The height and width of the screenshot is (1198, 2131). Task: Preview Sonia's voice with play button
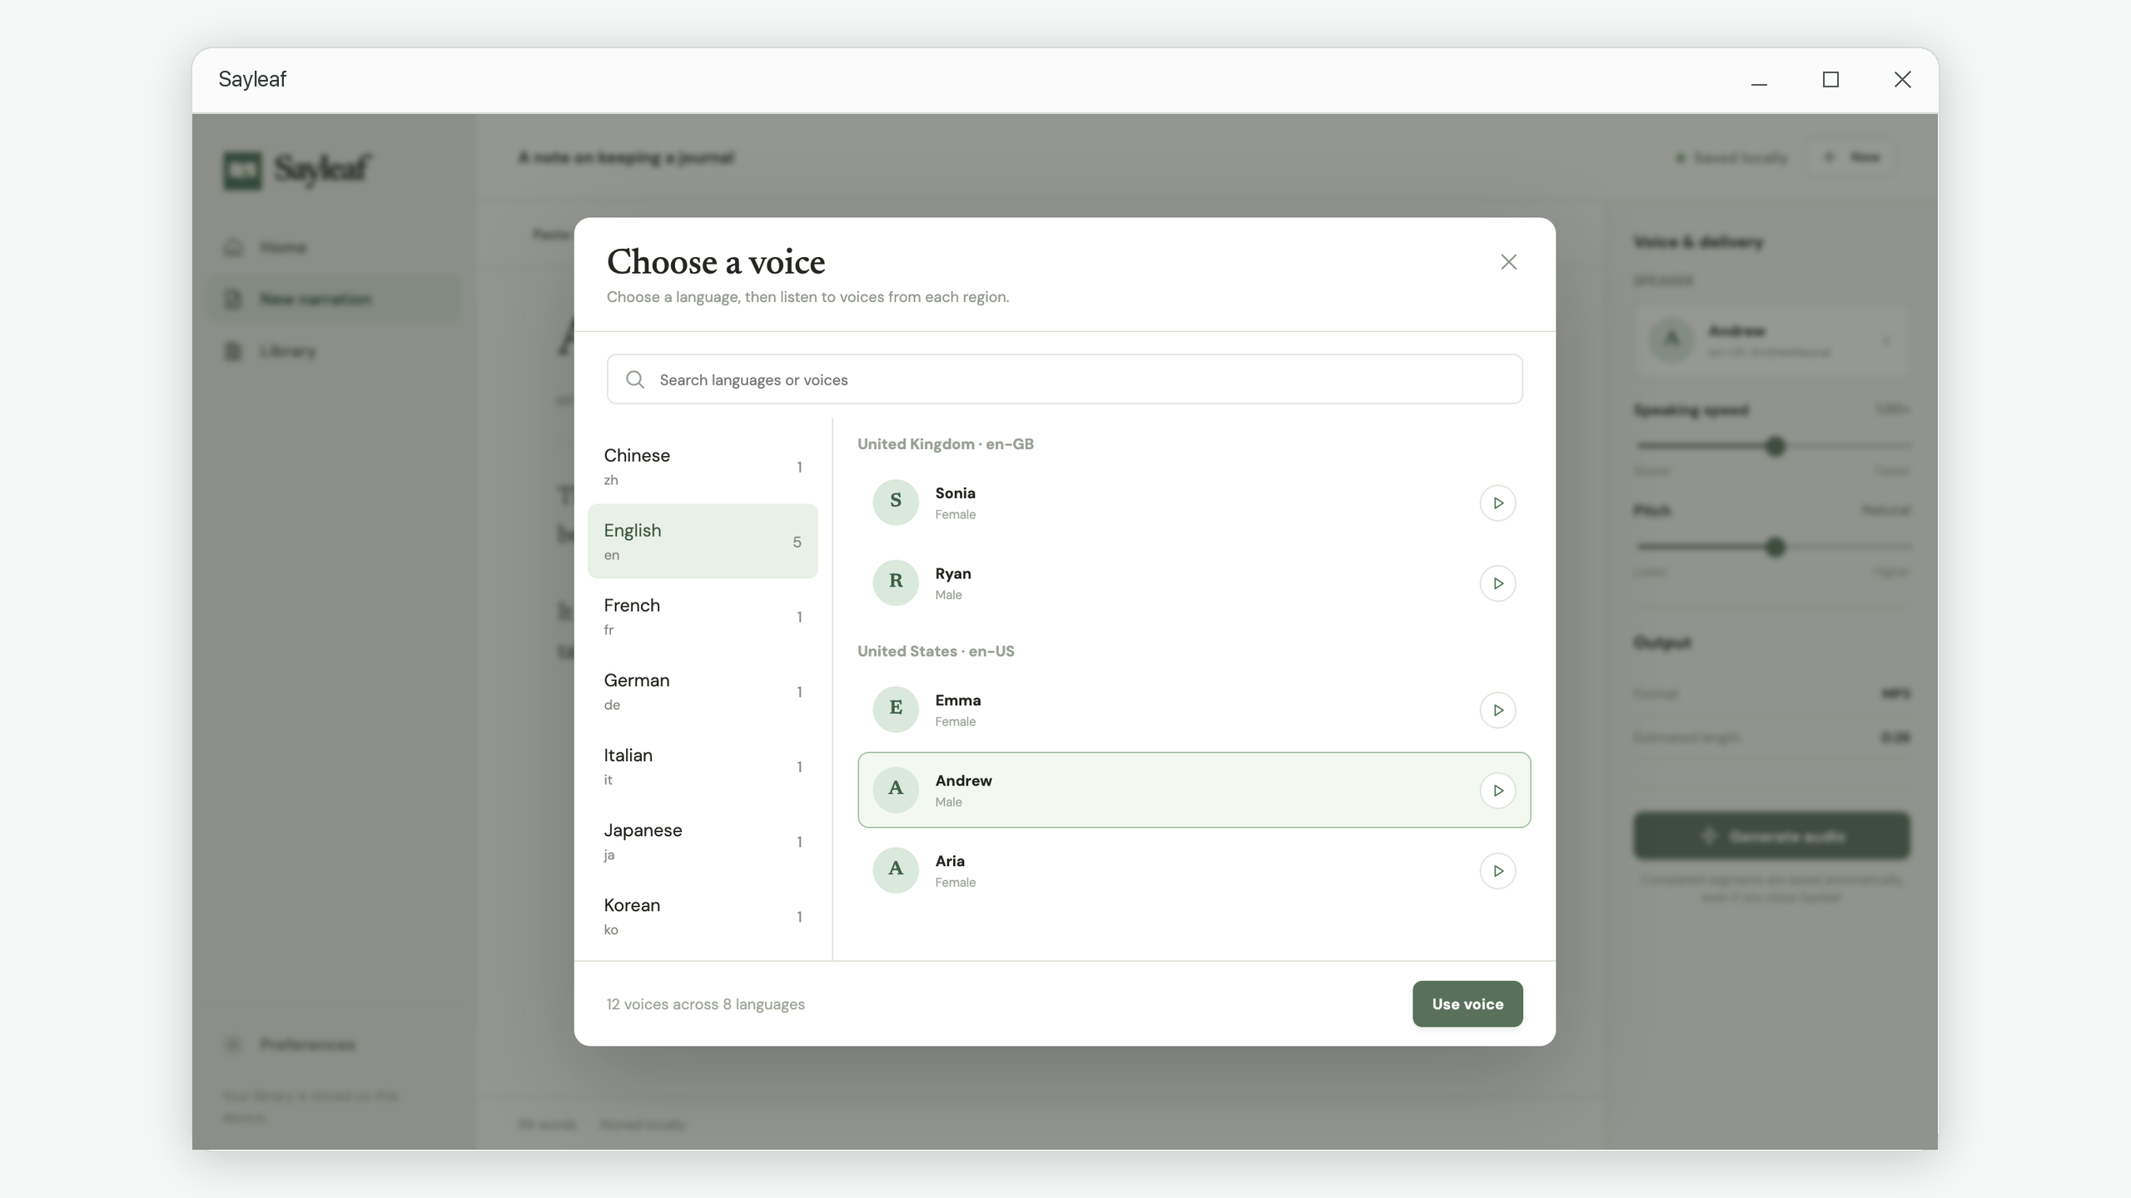(1498, 503)
